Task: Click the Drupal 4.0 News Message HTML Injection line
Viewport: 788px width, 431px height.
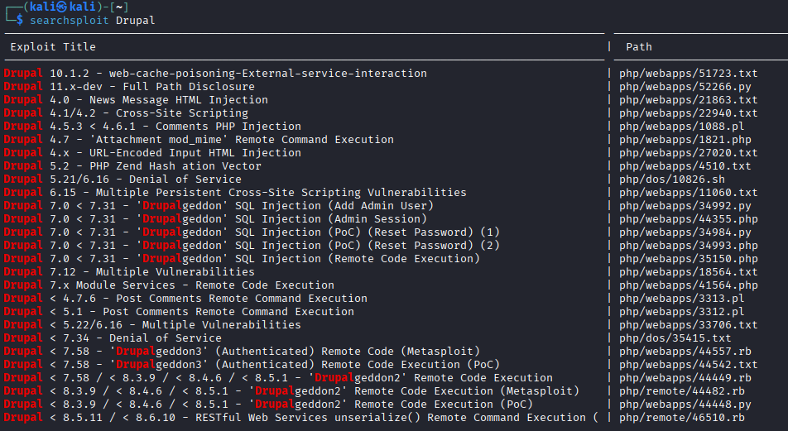Action: coord(136,100)
